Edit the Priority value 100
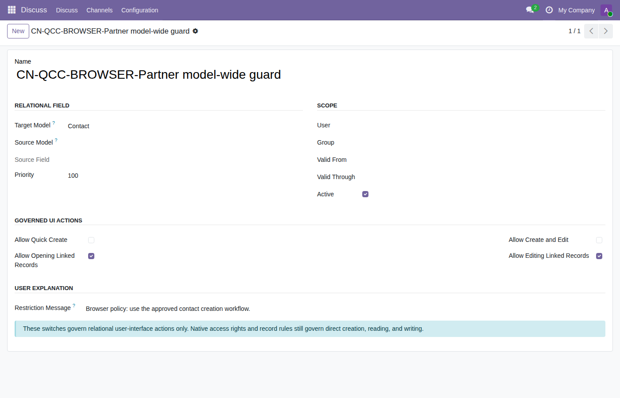620x398 pixels. click(185, 176)
